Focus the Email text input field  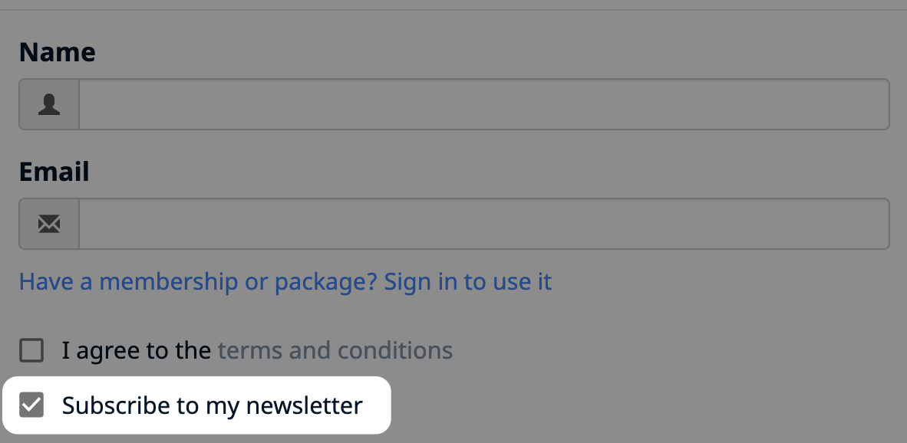[x=484, y=224]
